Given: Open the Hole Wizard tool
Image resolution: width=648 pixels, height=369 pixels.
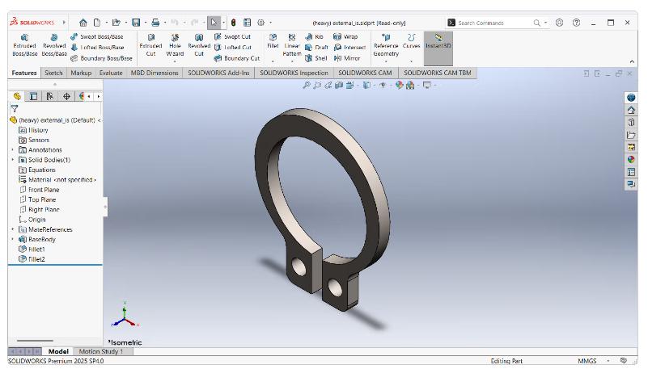Looking at the screenshot, I should point(175,46).
